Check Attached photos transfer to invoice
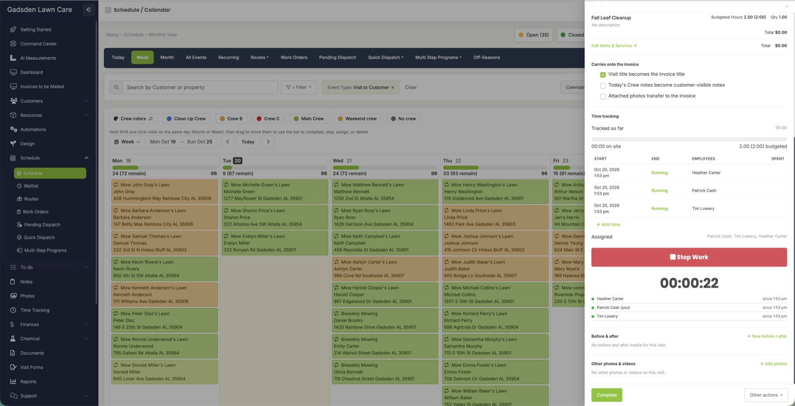This screenshot has width=795, height=406. tap(603, 96)
